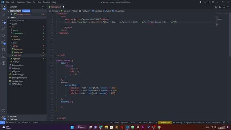Open the Edit menu

point(13,2)
